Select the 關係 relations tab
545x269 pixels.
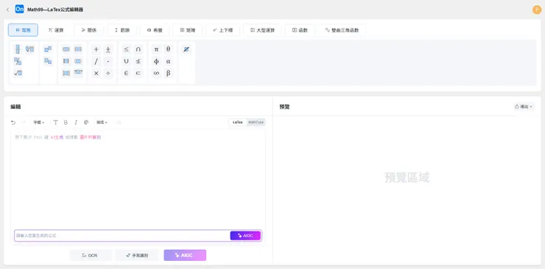(x=89, y=30)
